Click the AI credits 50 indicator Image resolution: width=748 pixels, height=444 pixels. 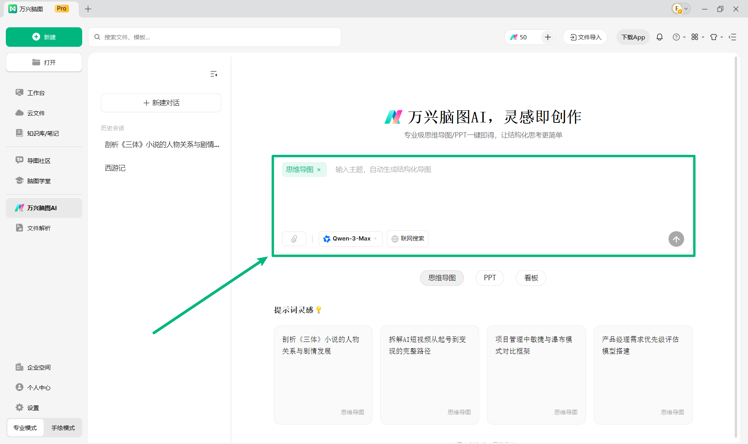click(x=519, y=37)
